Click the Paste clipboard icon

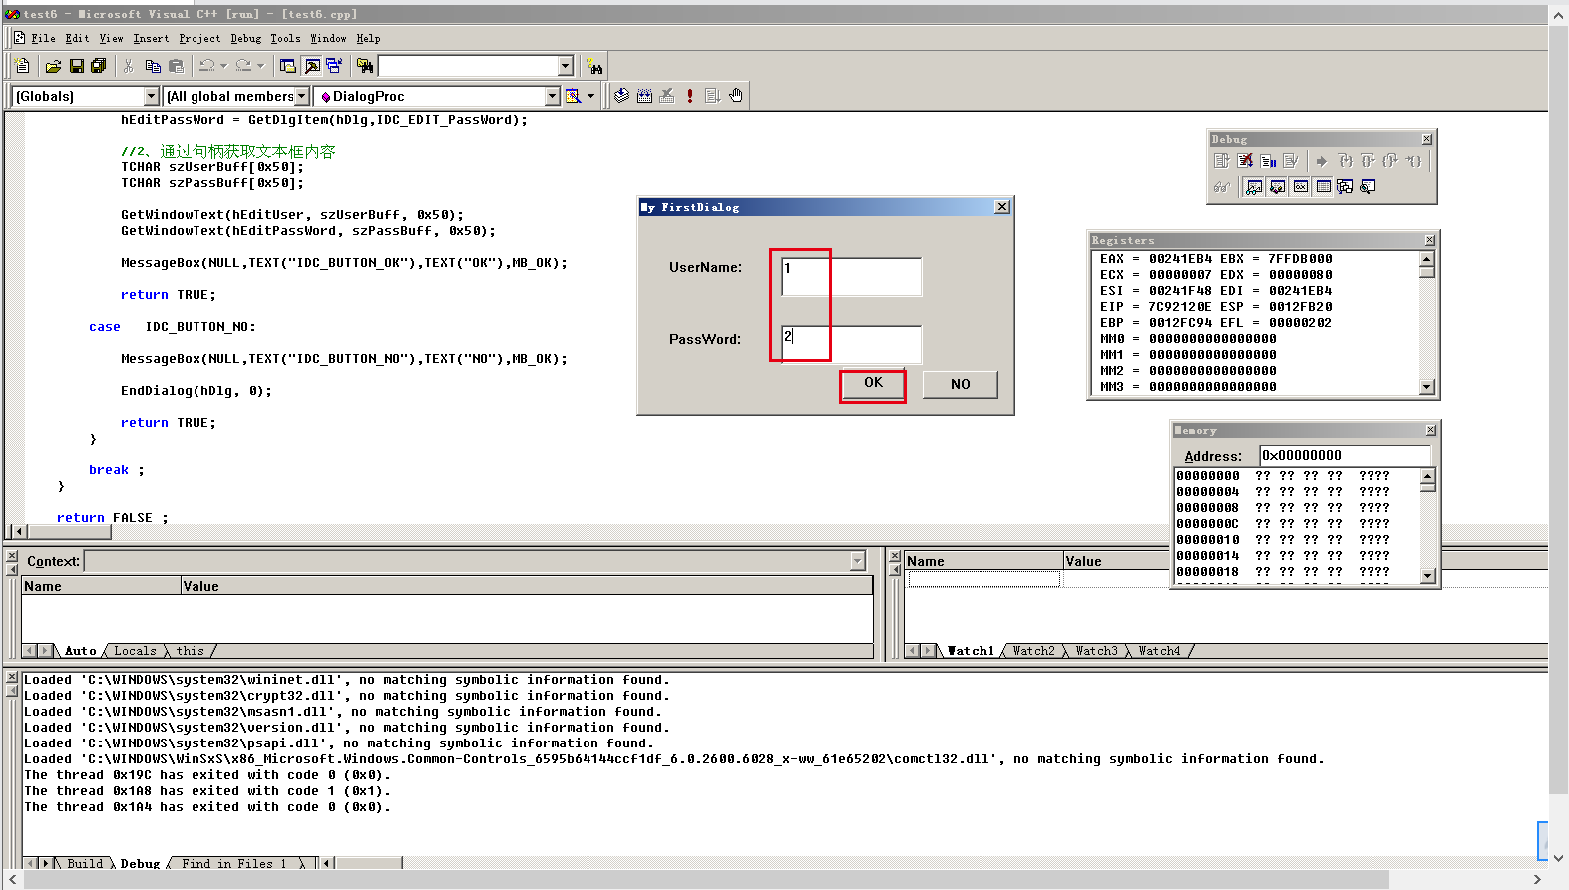177,66
